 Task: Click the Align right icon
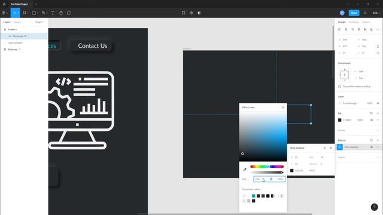pos(352,29)
